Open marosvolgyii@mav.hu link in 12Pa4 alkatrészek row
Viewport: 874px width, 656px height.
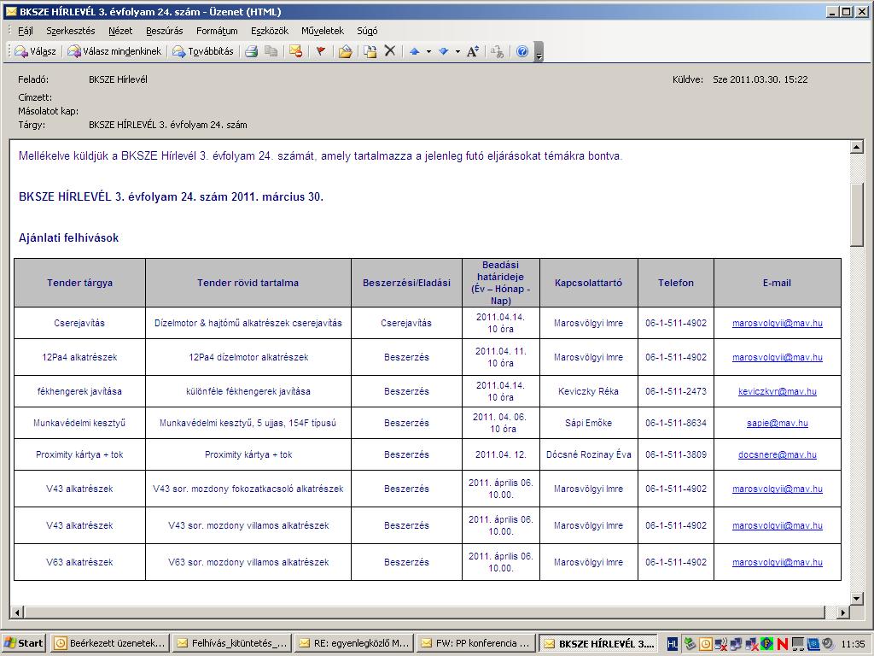pos(777,357)
